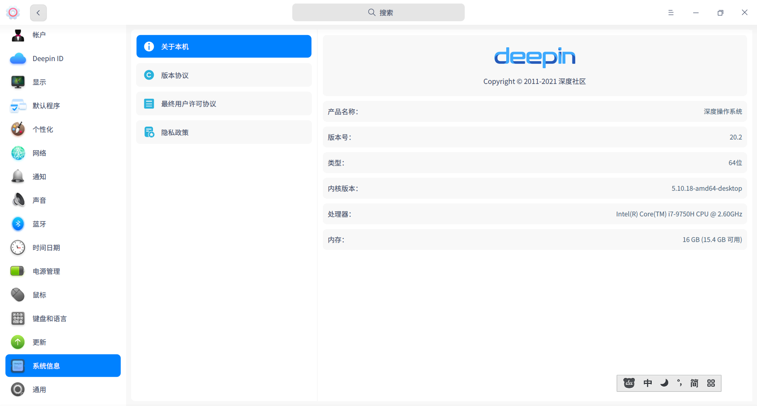Open 蓝牙 settings label
This screenshot has height=406, width=757.
click(x=39, y=224)
